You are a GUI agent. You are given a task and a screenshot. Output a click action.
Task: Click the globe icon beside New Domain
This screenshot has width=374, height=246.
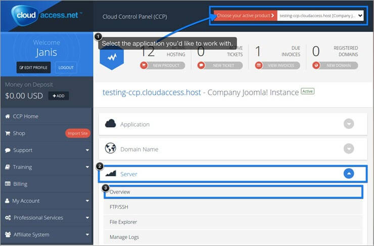316,65
